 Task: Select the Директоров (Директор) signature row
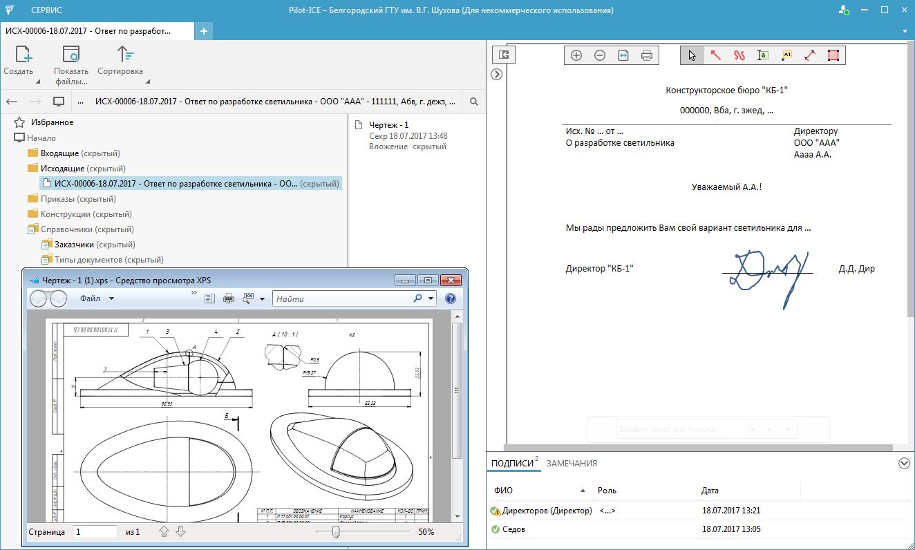tap(698, 511)
